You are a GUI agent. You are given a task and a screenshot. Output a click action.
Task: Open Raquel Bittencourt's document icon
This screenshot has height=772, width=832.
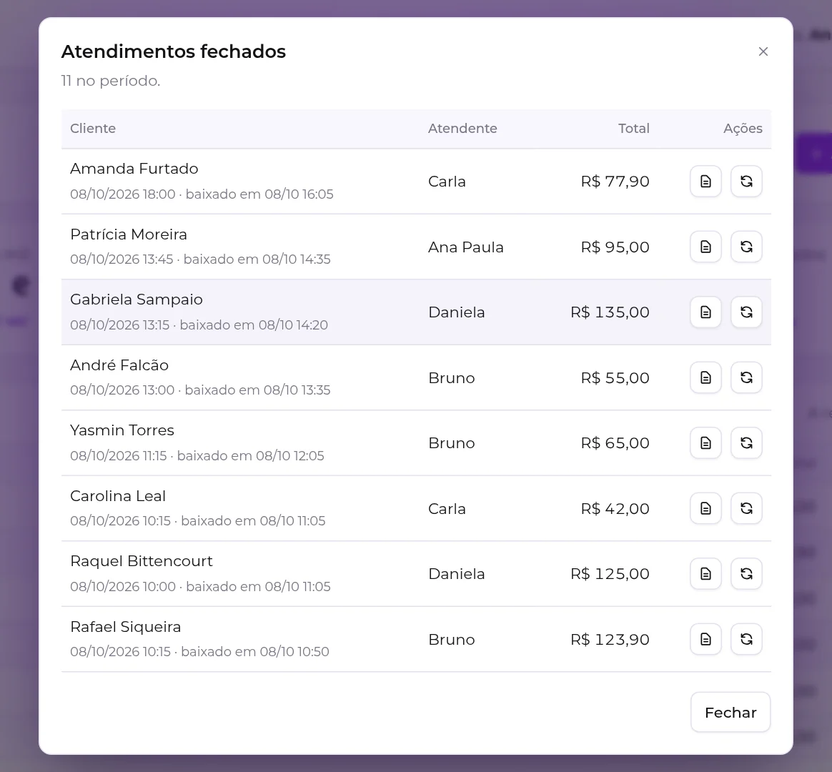pyautogui.click(x=705, y=573)
